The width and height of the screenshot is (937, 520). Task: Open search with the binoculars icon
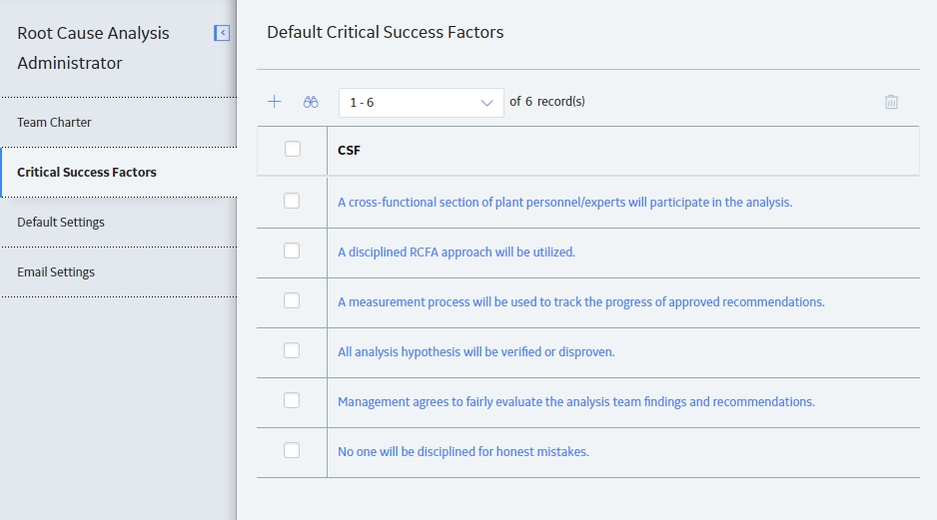tap(311, 102)
